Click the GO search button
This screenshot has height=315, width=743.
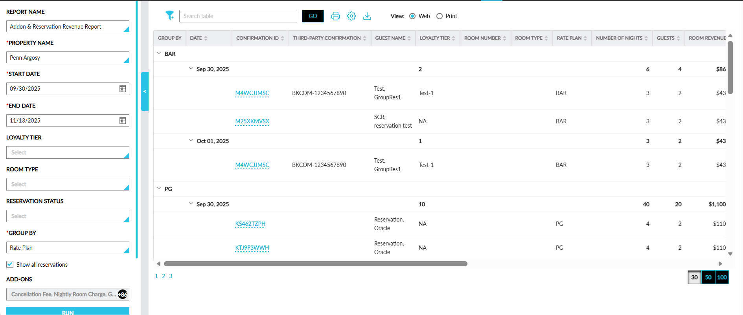click(x=313, y=16)
